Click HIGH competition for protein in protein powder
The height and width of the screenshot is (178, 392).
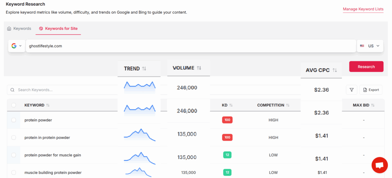click(x=273, y=138)
